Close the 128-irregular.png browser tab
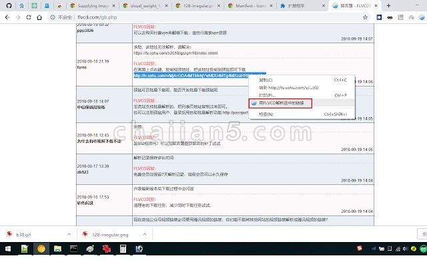This screenshot has width=427, height=266. [219, 5]
